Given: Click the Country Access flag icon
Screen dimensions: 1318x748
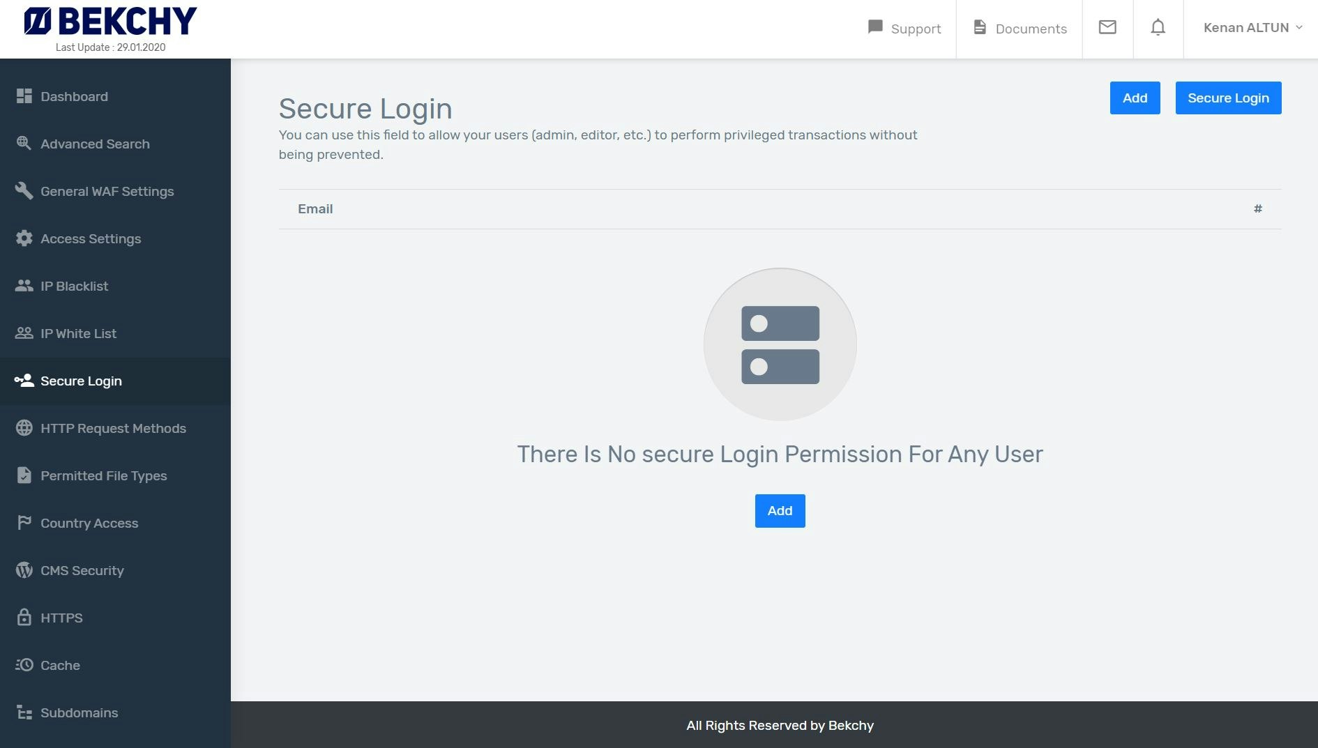Looking at the screenshot, I should 24,523.
